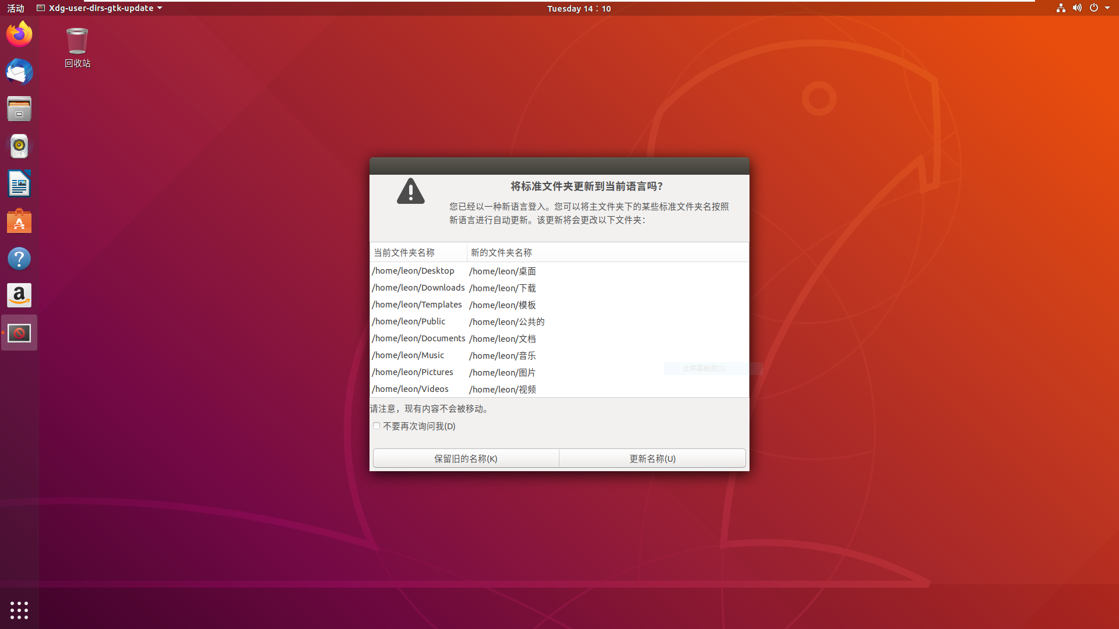Image resolution: width=1119 pixels, height=629 pixels.
Task: Expand the Xdg-user-dirs-gtk-update app menu
Action: (99, 8)
